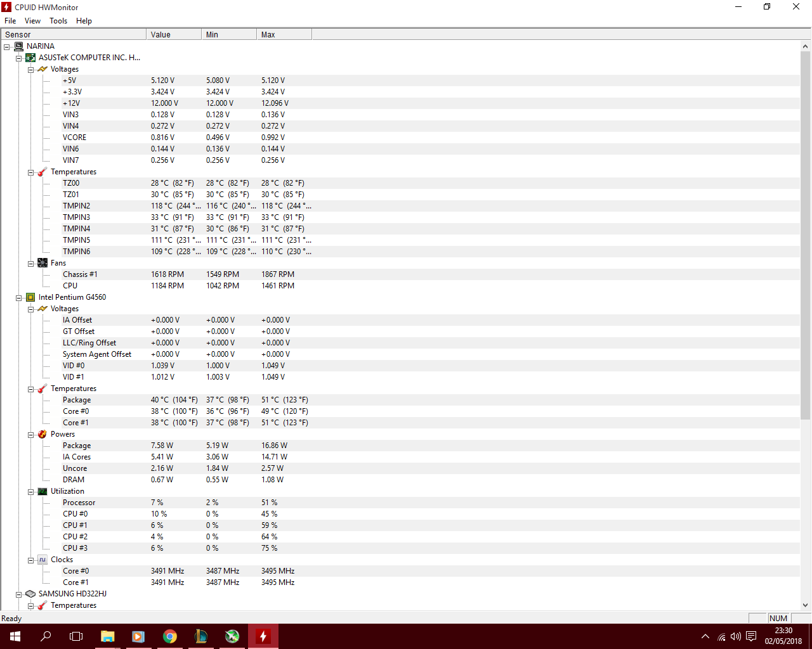This screenshot has width=812, height=649.
Task: Click the NUM status bar indicator
Action: 778,619
